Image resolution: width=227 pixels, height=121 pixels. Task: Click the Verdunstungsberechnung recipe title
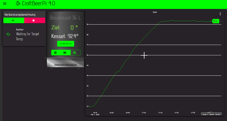[20, 15]
